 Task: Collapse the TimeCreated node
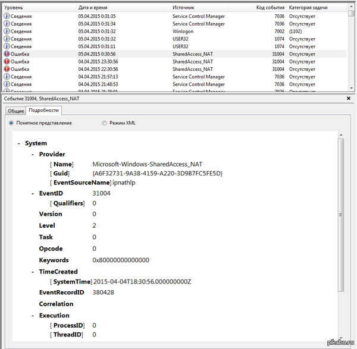pos(33,272)
